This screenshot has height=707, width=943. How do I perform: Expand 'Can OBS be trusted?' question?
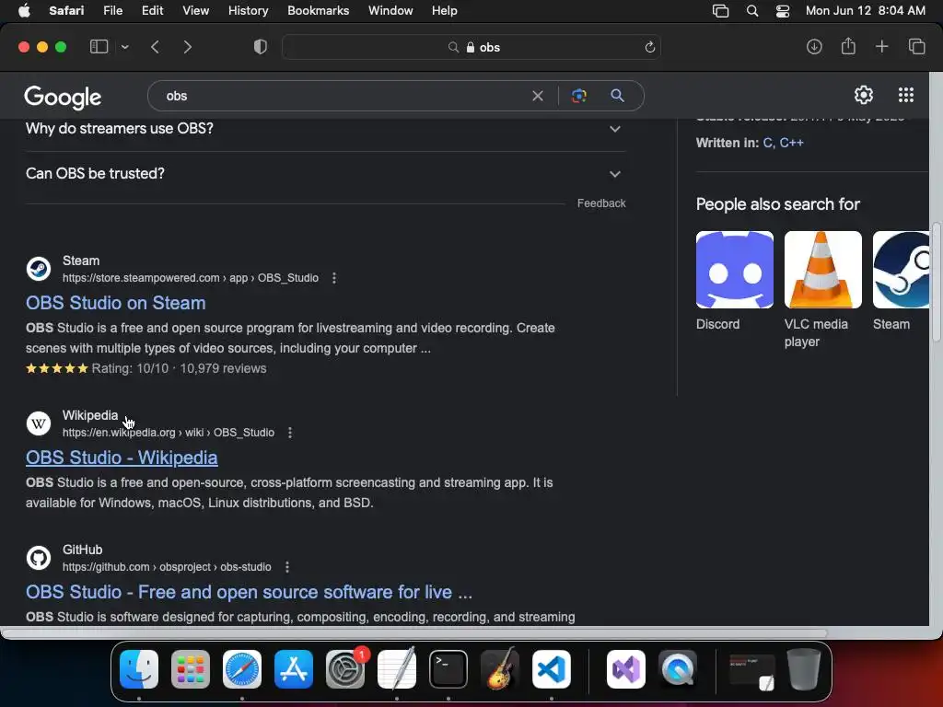(325, 174)
